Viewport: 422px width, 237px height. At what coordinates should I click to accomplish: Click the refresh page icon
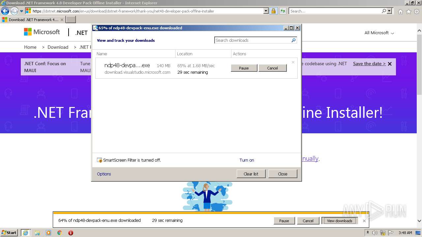tap(283, 11)
